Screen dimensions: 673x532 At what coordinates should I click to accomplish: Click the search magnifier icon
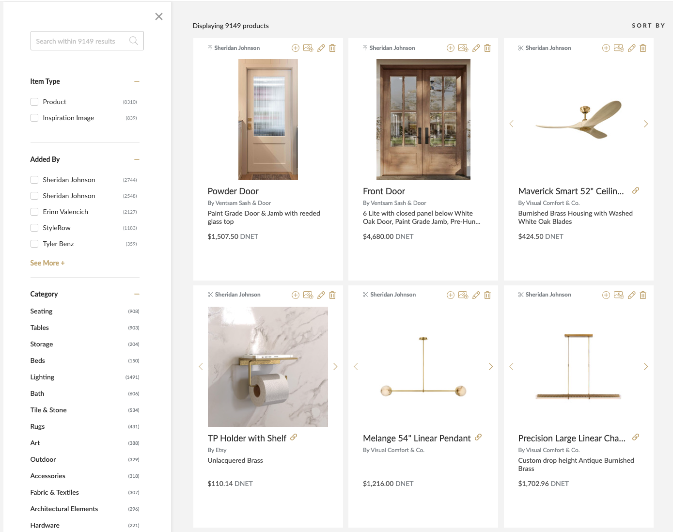133,41
